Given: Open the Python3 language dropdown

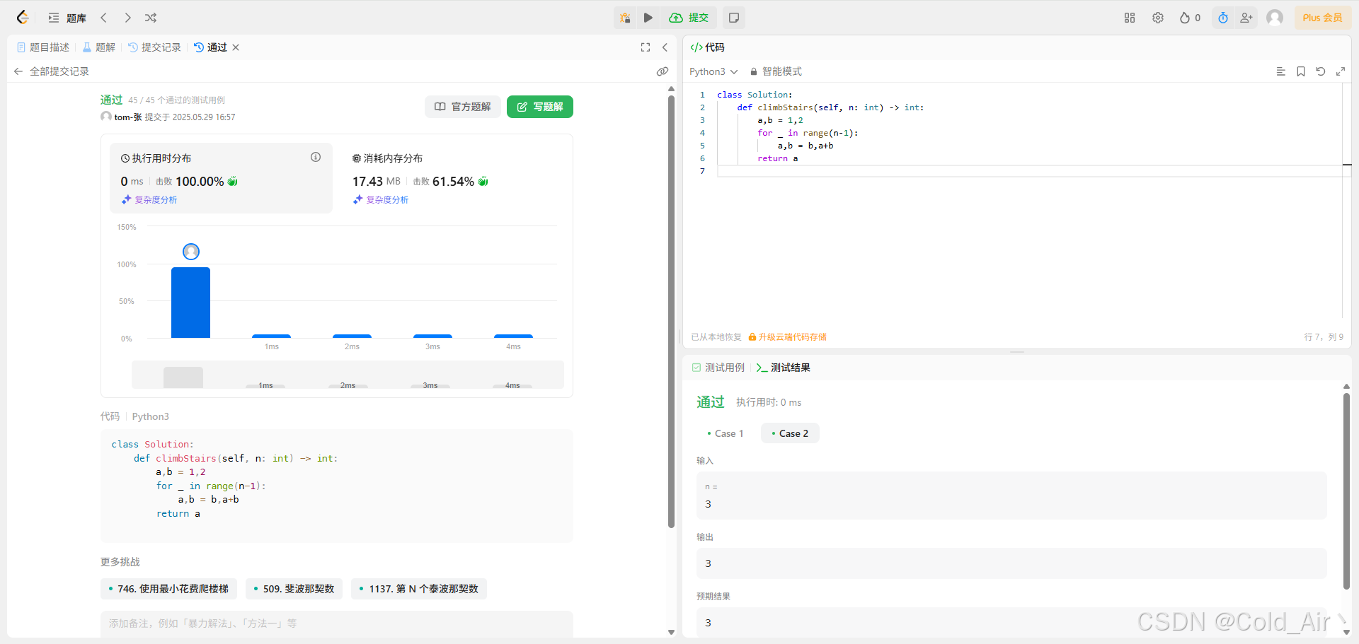Looking at the screenshot, I should click(x=713, y=71).
